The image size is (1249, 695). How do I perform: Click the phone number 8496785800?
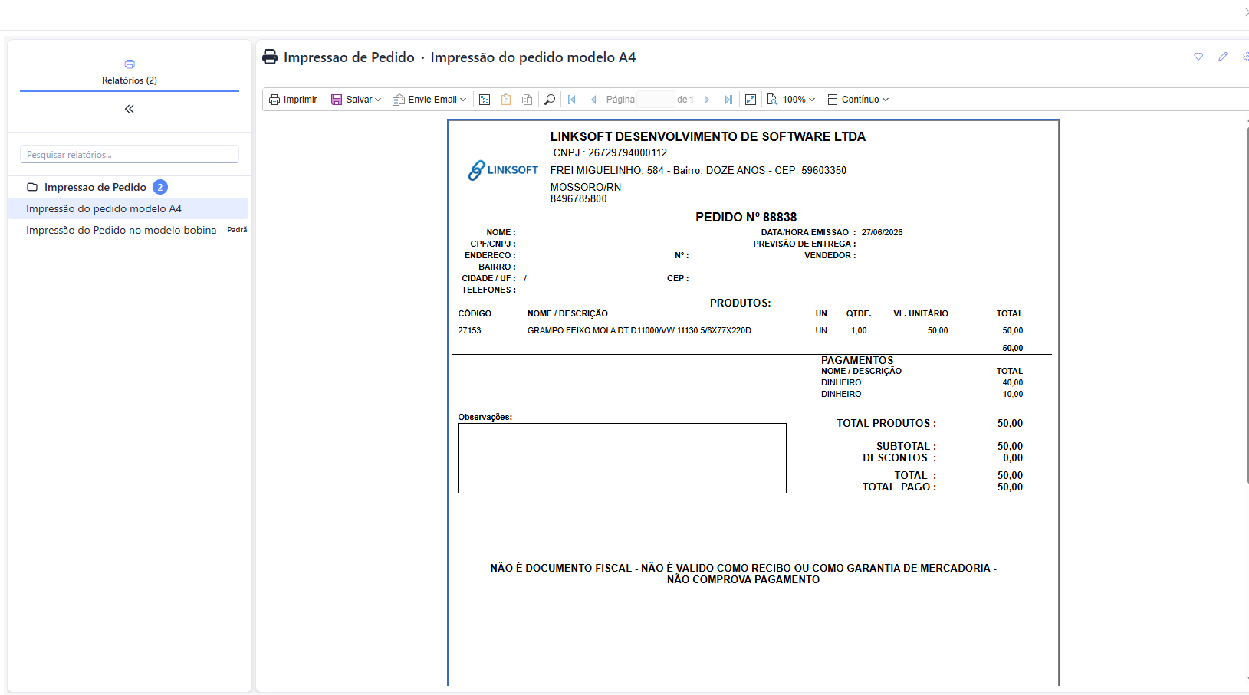[578, 198]
